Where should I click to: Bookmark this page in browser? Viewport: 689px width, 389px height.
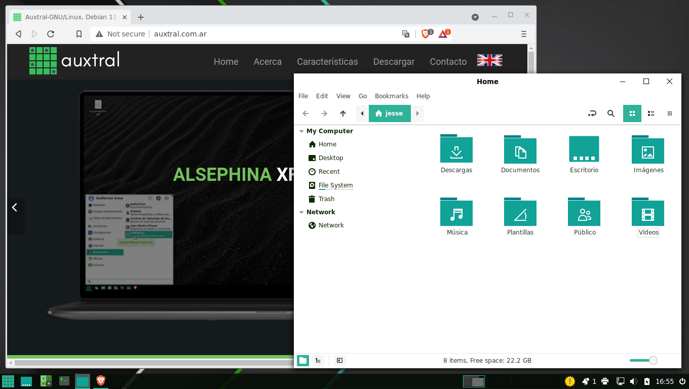(x=79, y=34)
